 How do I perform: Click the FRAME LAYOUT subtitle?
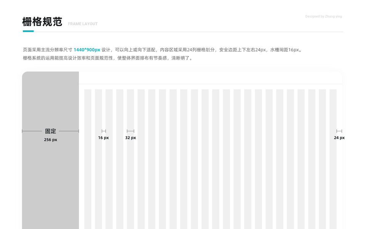pos(83,24)
